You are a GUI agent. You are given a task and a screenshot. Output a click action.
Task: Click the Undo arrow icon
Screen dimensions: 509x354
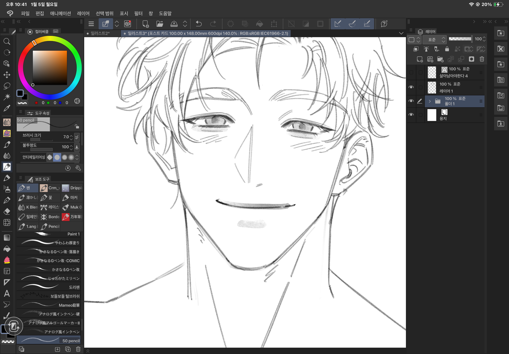tap(199, 24)
